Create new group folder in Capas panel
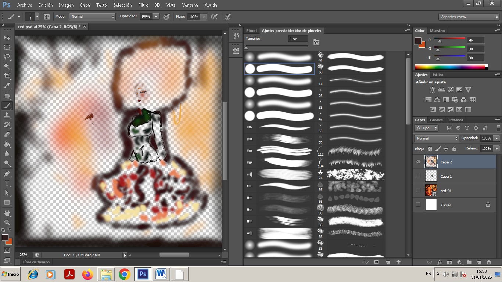This screenshot has height=282, width=502. click(469, 262)
